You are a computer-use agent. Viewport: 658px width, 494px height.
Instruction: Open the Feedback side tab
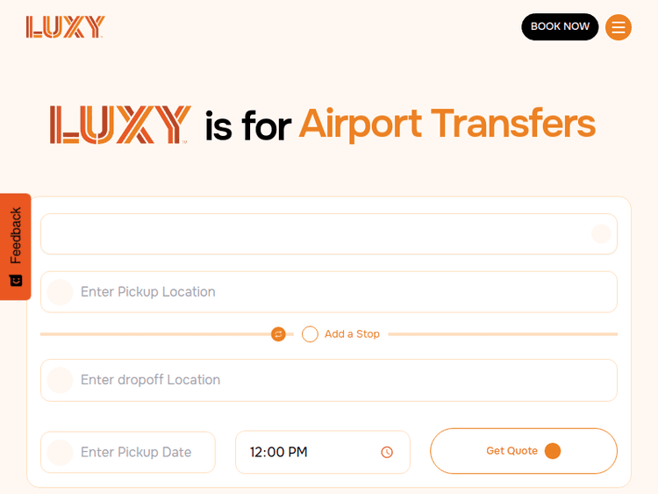click(16, 237)
